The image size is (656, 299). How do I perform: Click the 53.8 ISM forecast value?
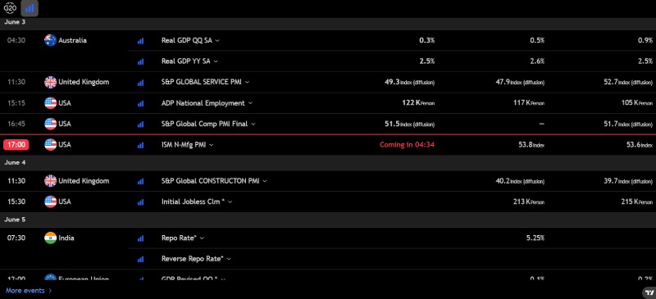coord(531,145)
